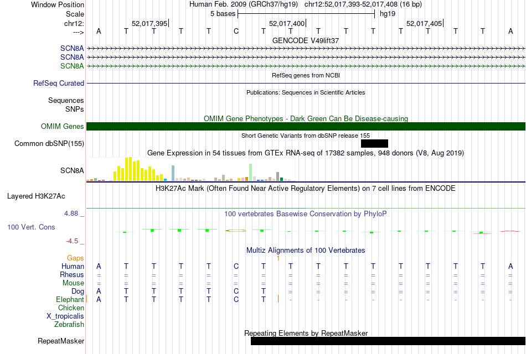Click the 4.88 PhyloP upper scale value

(x=71, y=214)
